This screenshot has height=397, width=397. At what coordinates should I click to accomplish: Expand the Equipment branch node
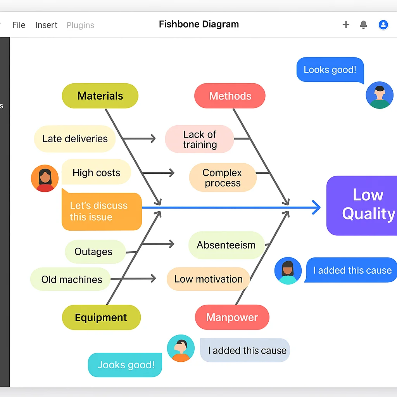(x=101, y=317)
